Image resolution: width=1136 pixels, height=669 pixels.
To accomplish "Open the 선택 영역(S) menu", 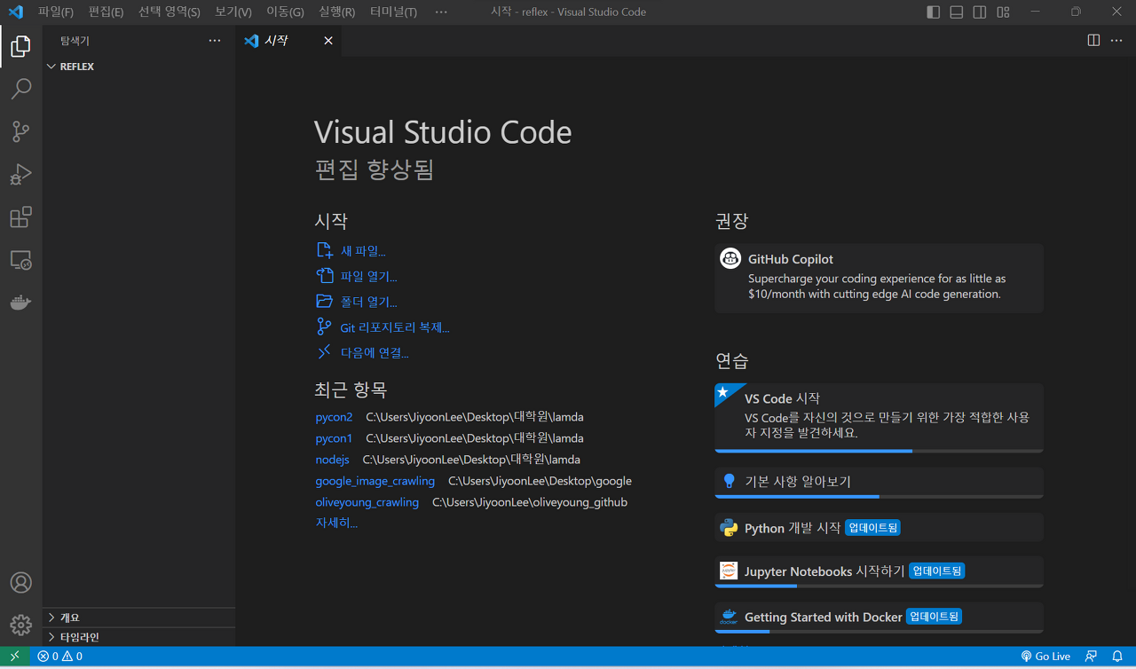I will [170, 12].
